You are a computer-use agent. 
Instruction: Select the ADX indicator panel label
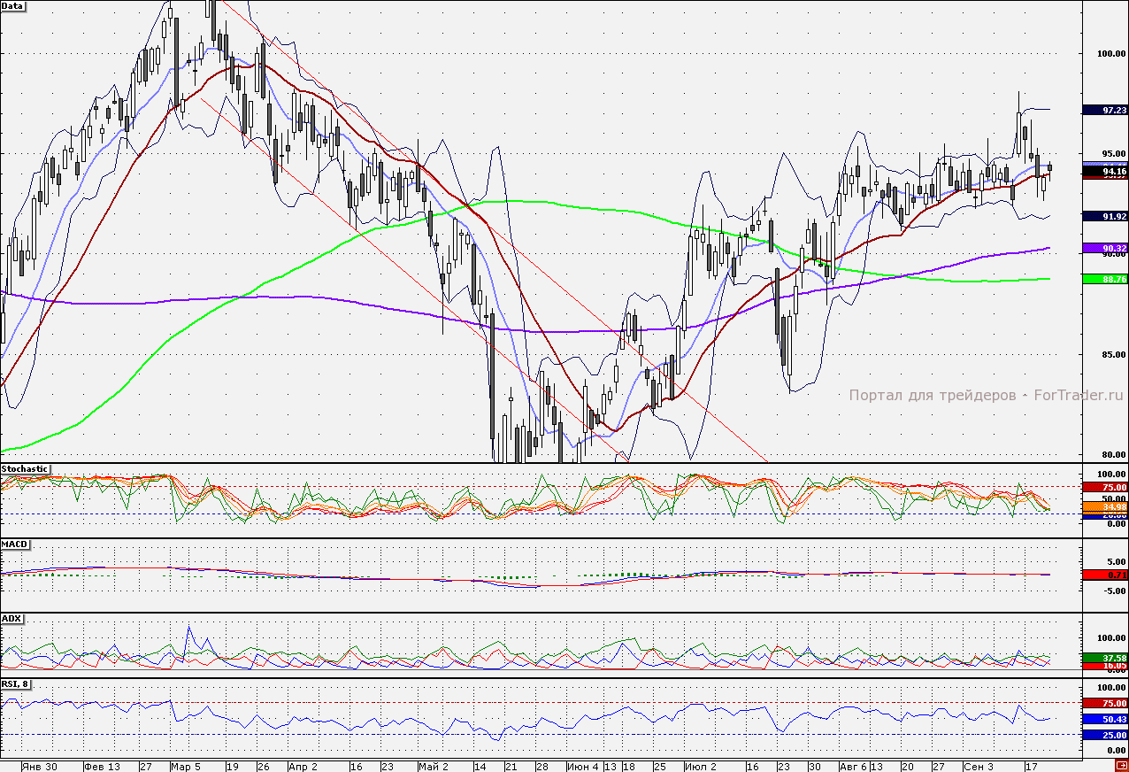pos(12,618)
